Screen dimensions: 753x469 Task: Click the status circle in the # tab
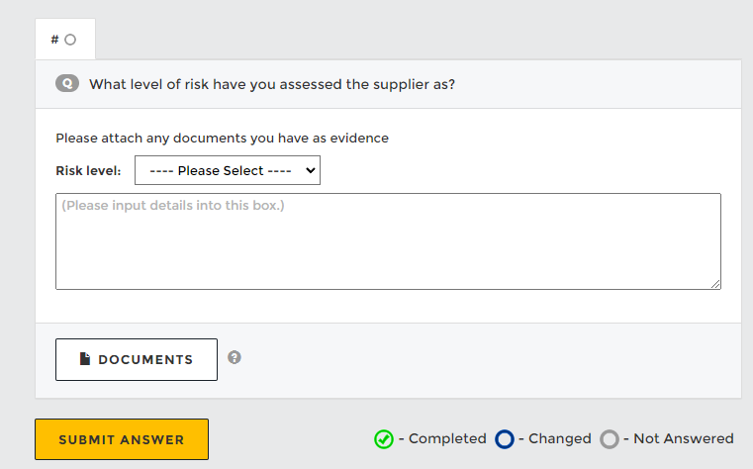click(70, 40)
